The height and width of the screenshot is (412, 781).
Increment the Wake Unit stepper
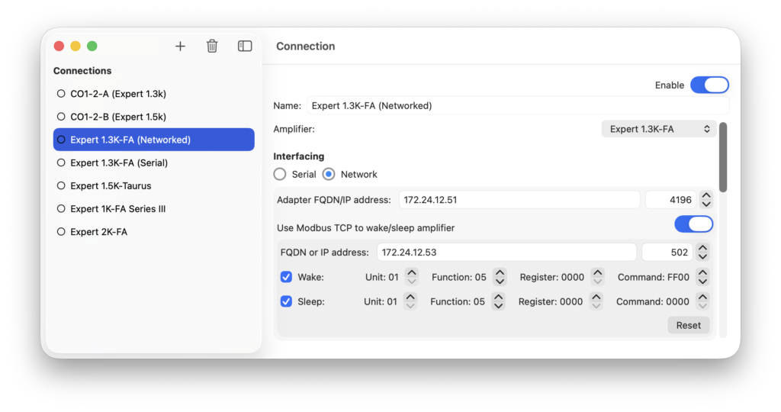pos(411,272)
